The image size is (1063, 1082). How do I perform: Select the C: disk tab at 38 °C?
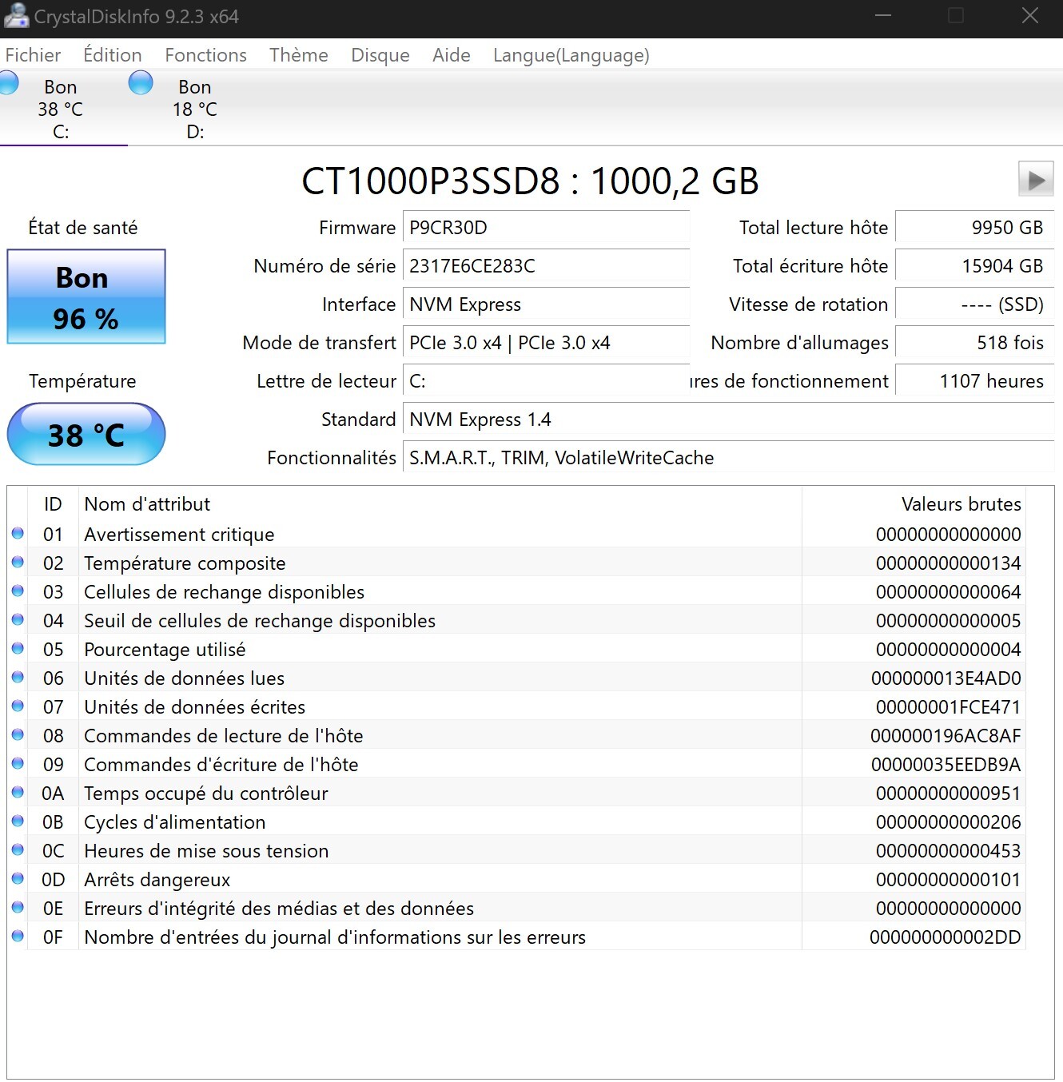pos(61,109)
